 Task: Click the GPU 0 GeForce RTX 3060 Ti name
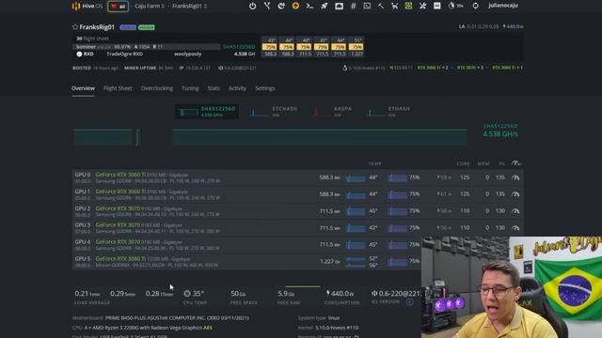pyautogui.click(x=120, y=175)
